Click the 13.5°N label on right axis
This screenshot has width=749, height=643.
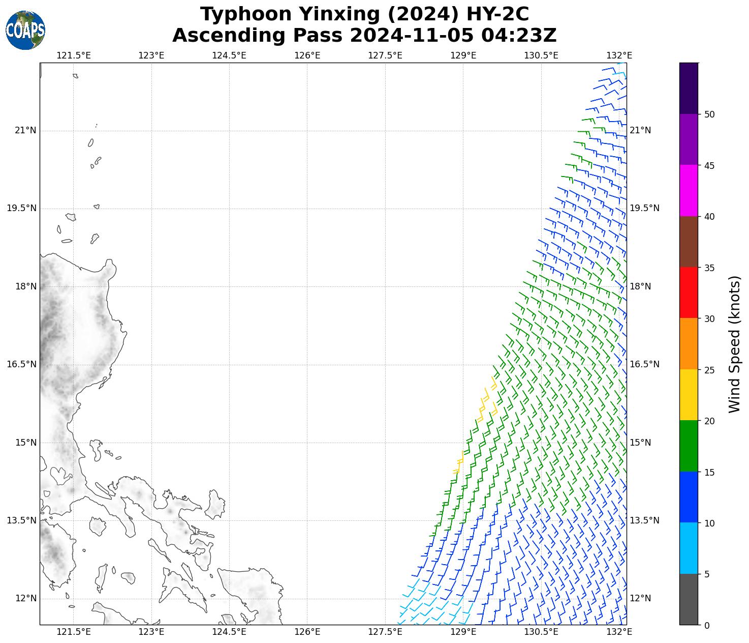644,520
